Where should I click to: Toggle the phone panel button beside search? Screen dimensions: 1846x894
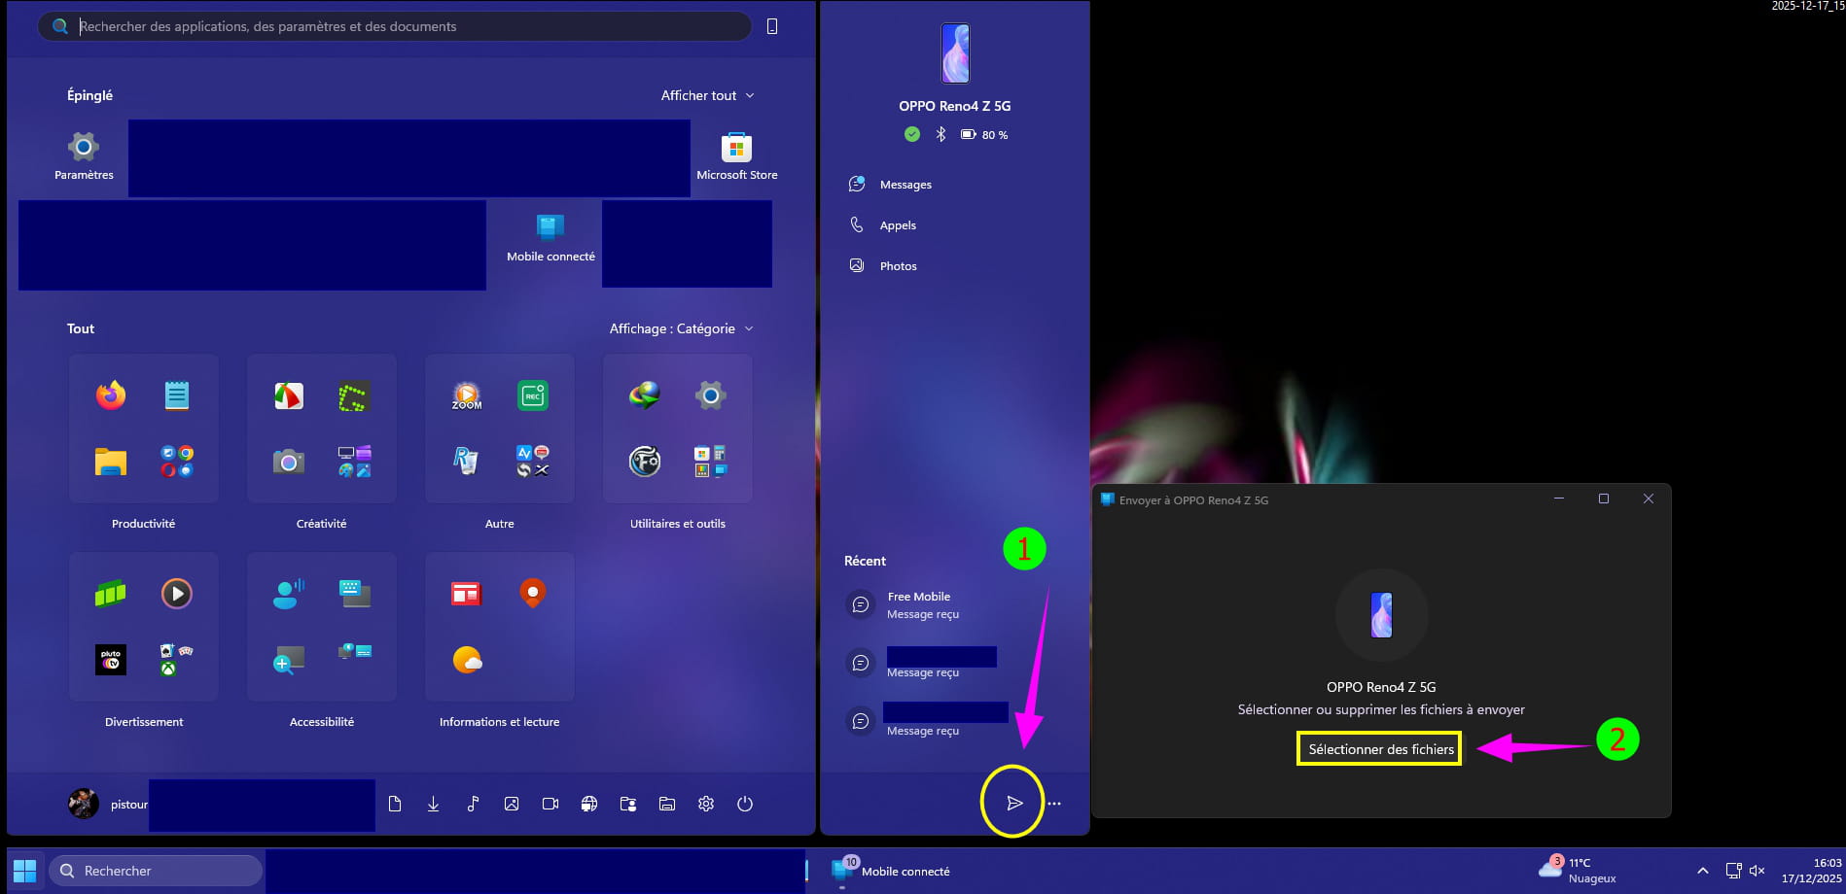point(772,26)
